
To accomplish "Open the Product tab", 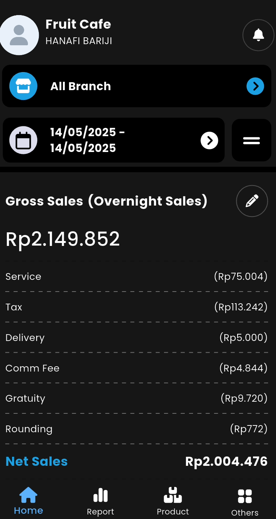I will (173, 501).
